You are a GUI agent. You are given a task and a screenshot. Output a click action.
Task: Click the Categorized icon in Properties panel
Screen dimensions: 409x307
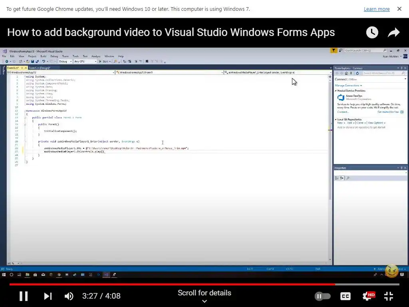(337, 178)
